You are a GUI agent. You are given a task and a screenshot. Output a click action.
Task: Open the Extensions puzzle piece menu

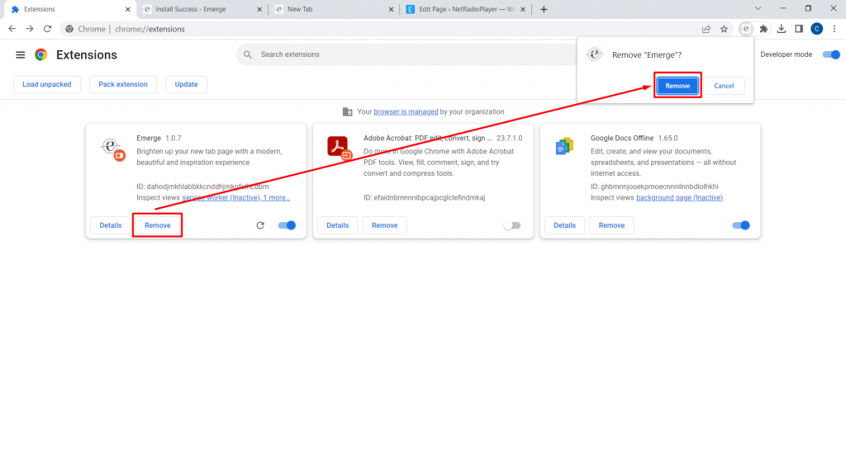(x=763, y=29)
